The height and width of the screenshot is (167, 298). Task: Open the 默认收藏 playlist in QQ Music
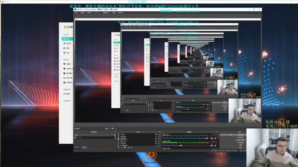(x=67, y=94)
